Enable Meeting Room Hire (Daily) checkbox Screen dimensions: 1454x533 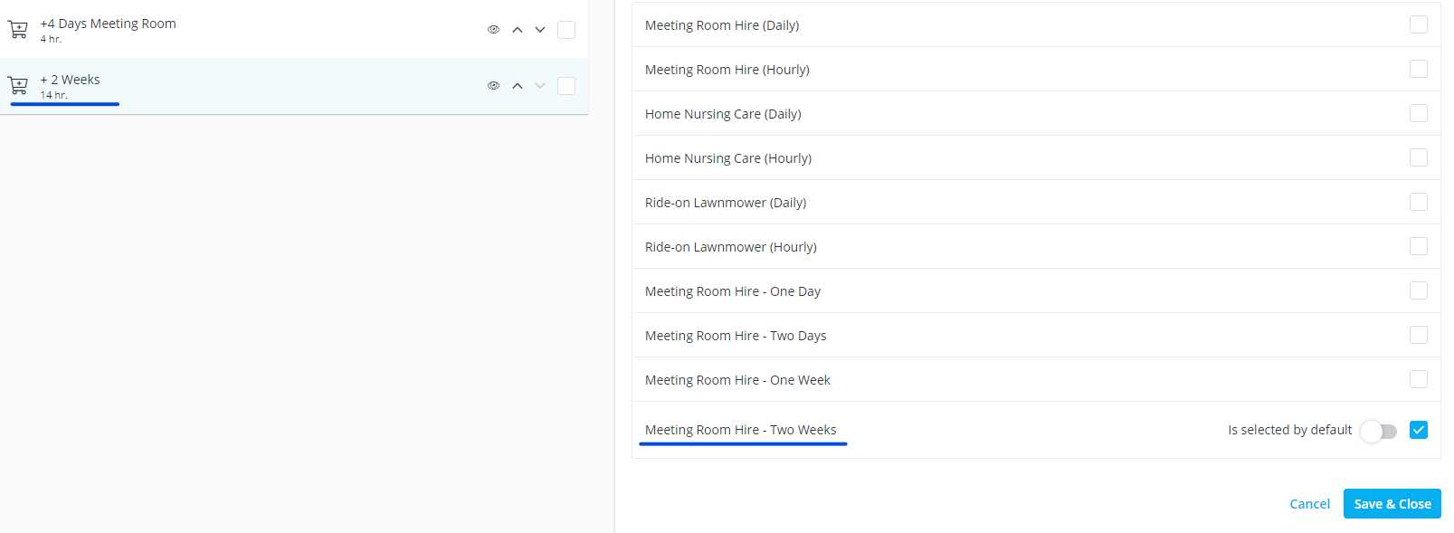click(1419, 24)
